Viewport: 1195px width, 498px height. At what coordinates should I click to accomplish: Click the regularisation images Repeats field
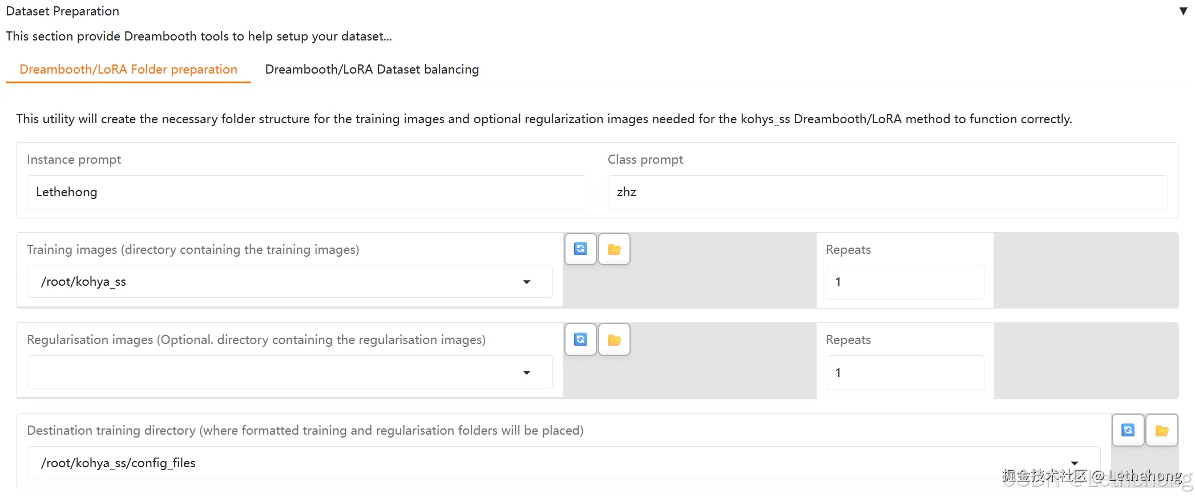coord(904,373)
